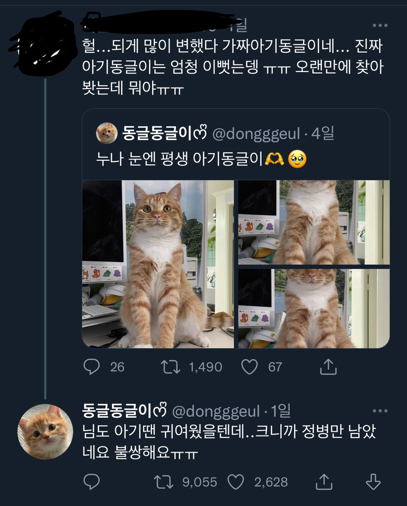Viewport: 407px width, 506px height.
Task: Click reply icon on the bottom tweet
Action: click(91, 482)
